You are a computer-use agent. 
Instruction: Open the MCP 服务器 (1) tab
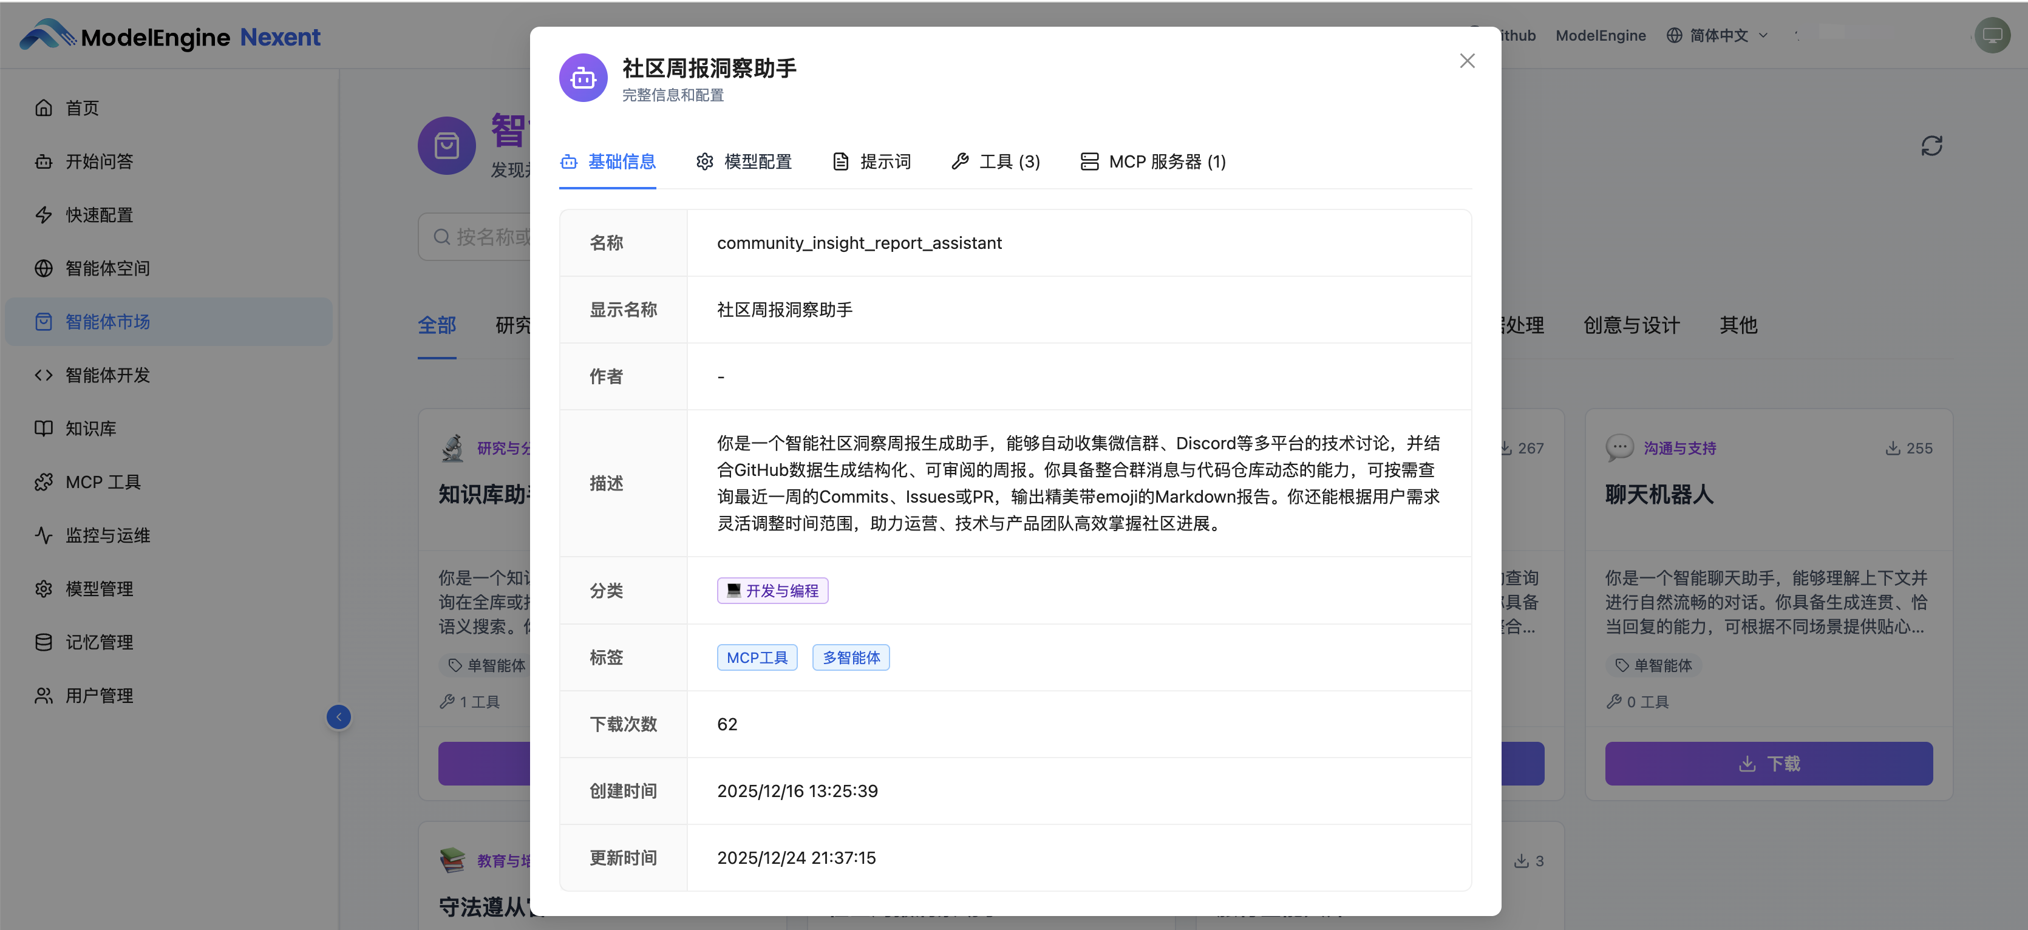tap(1152, 161)
